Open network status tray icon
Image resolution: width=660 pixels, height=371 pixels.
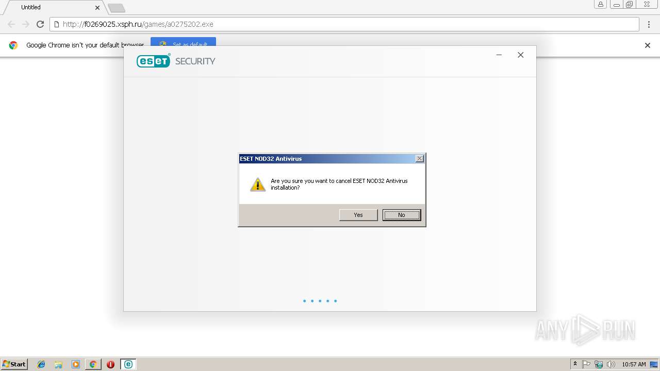point(599,364)
